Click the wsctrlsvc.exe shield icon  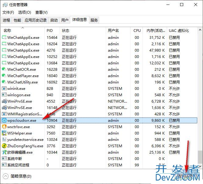coord(4,127)
